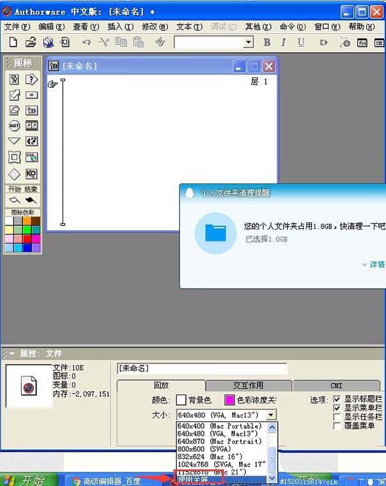Click the Import toolbar icon
Screen dimensions: 386x486
tap(65, 42)
